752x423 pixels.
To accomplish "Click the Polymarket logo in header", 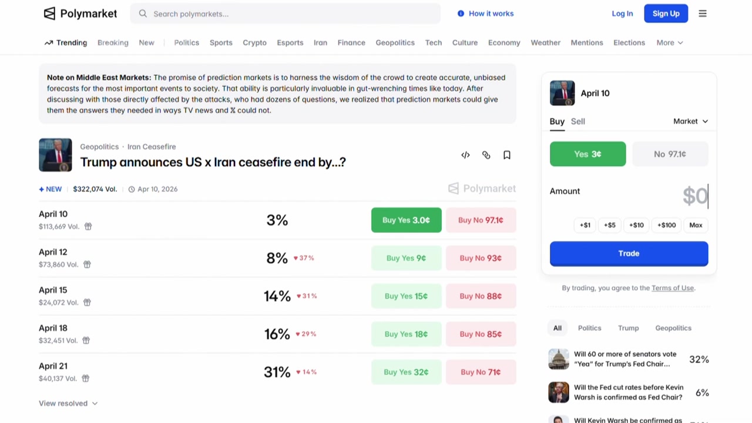I will (x=80, y=14).
